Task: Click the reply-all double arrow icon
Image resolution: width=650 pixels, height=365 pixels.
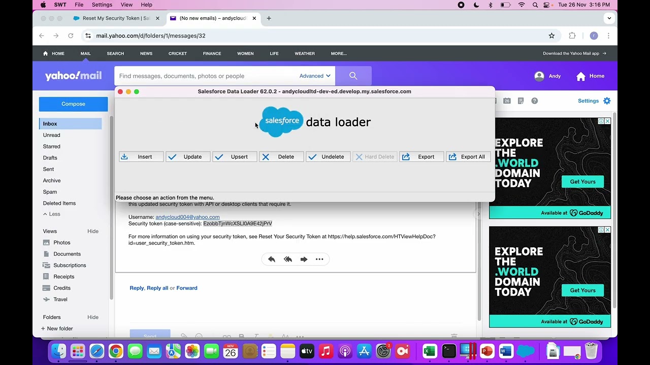Action: pyautogui.click(x=288, y=259)
